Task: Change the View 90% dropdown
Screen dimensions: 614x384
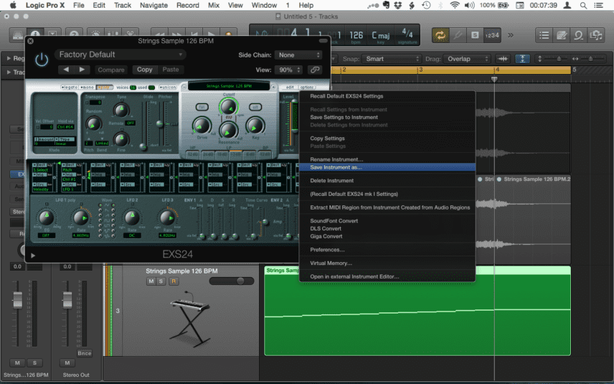Action: 289,70
